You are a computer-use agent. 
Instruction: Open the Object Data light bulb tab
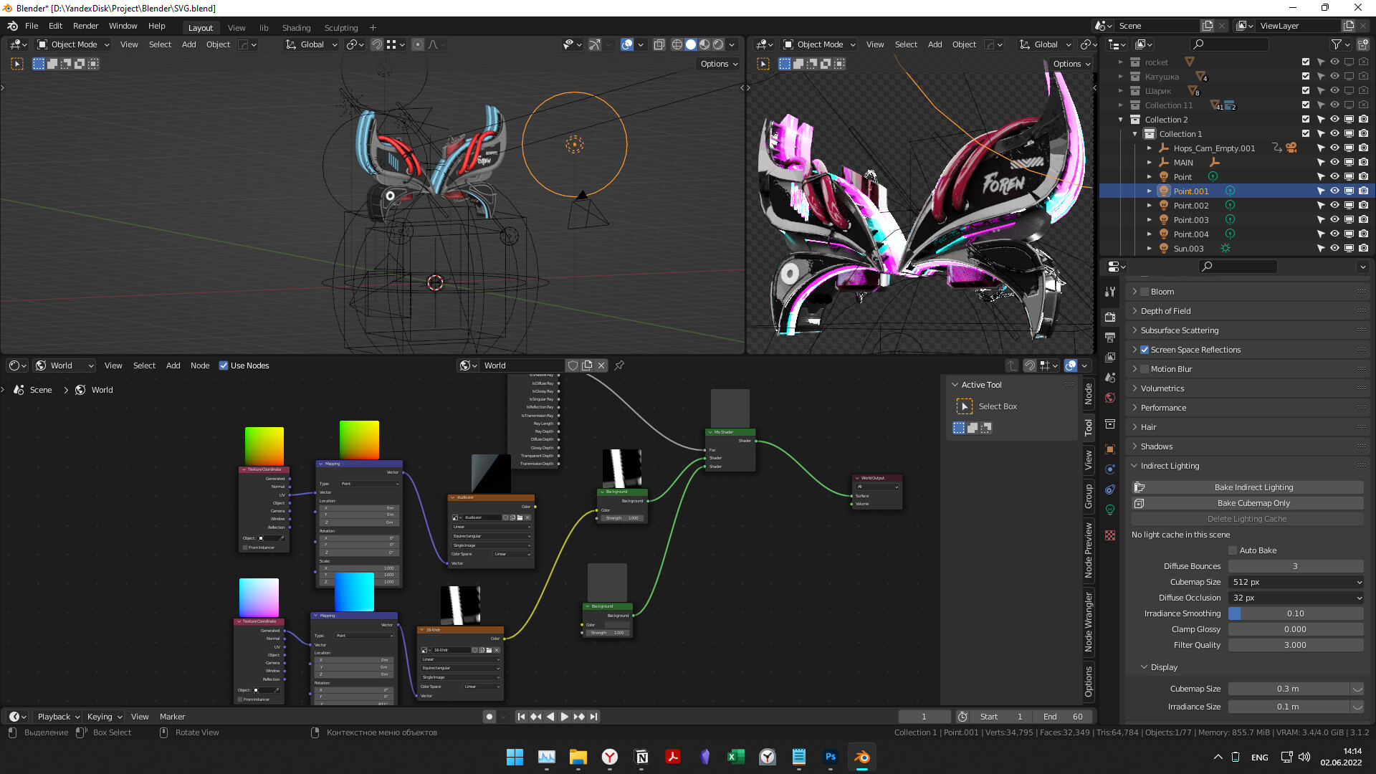click(x=1110, y=510)
